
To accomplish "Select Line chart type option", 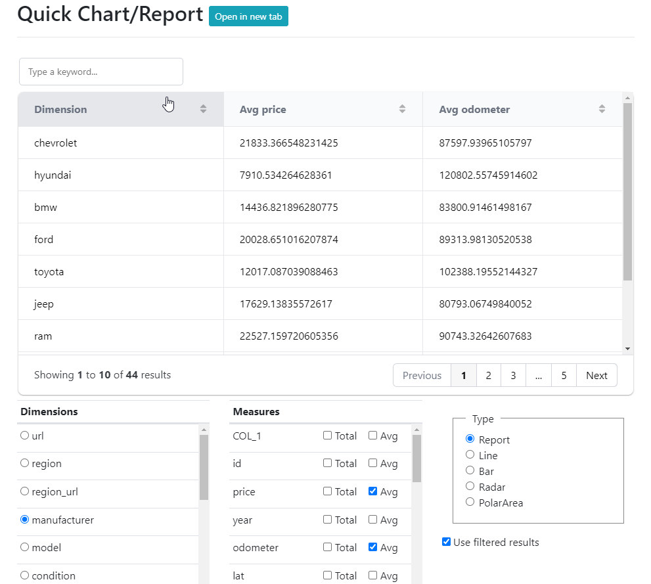I will (x=470, y=455).
